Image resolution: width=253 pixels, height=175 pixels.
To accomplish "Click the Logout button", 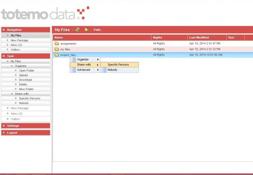I will (12, 133).
